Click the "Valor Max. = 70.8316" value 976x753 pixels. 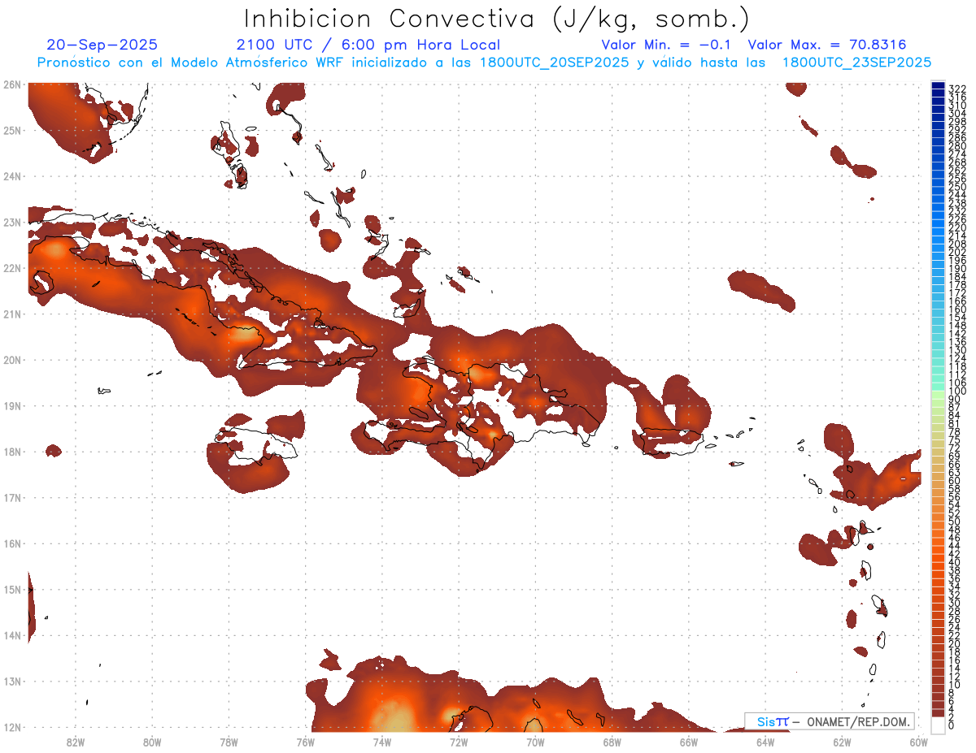[827, 45]
